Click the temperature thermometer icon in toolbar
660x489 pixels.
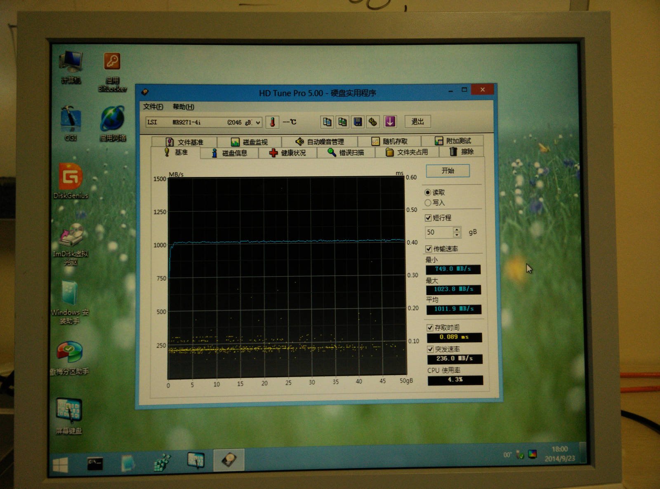[272, 122]
